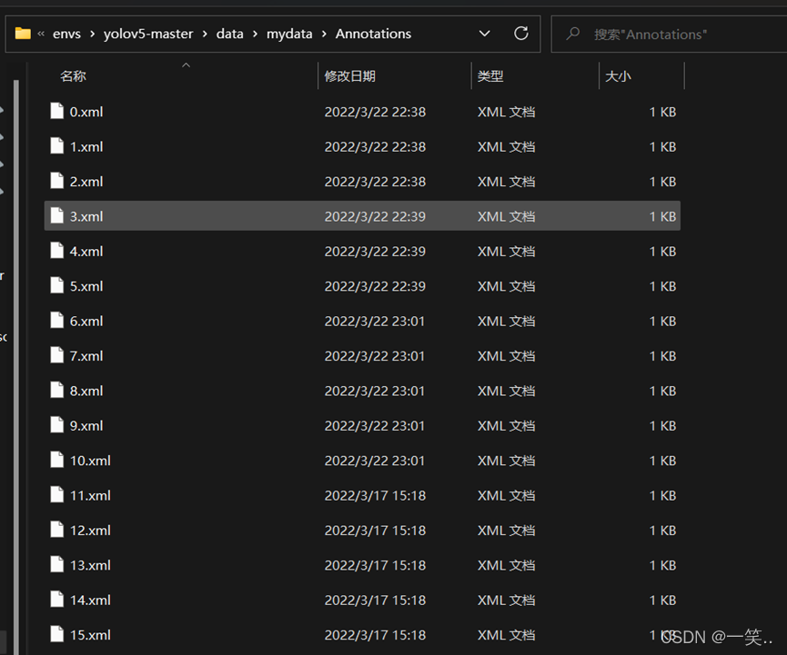Select file name 5.xml

pos(86,286)
